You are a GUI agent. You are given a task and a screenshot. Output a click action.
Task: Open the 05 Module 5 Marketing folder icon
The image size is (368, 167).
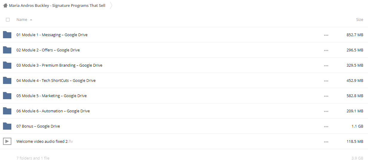pyautogui.click(x=7, y=96)
